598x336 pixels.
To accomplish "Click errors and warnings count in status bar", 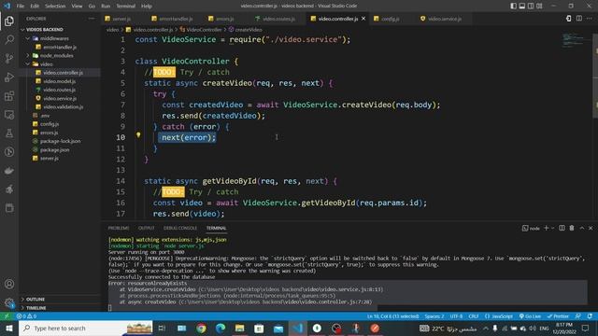I will pyautogui.click(x=26, y=316).
